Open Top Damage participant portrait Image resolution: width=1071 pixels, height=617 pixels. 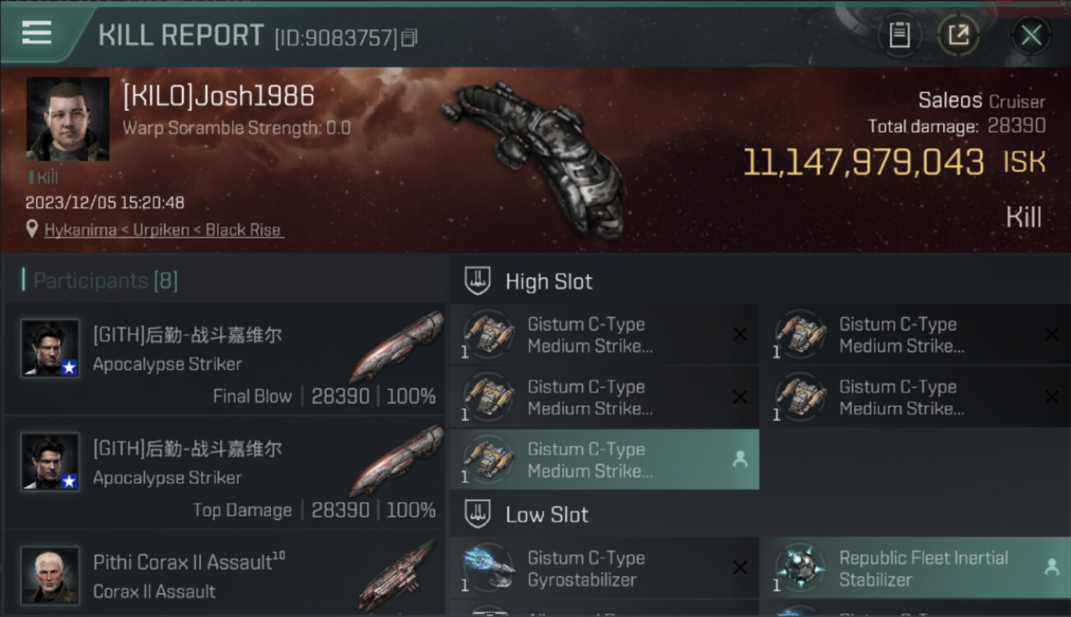tap(50, 462)
